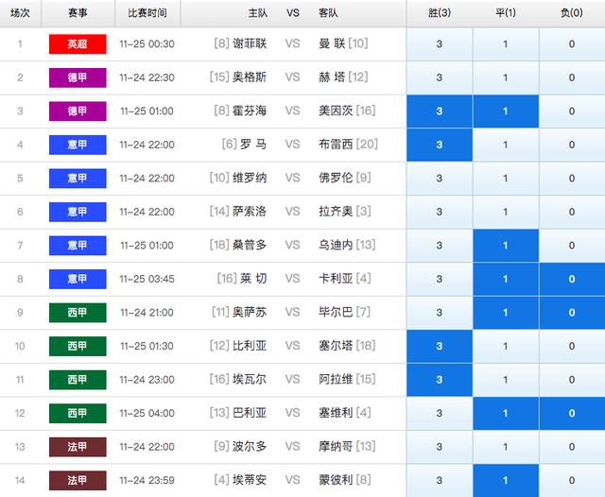
Task: Select draw (1) for 谢菲联 vs 曼联
Action: [x=506, y=44]
